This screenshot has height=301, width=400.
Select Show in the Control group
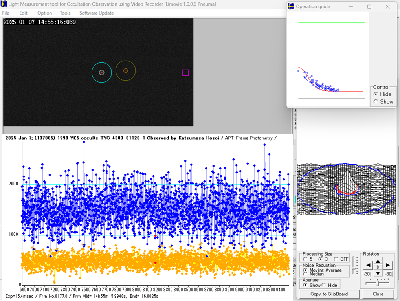click(376, 101)
